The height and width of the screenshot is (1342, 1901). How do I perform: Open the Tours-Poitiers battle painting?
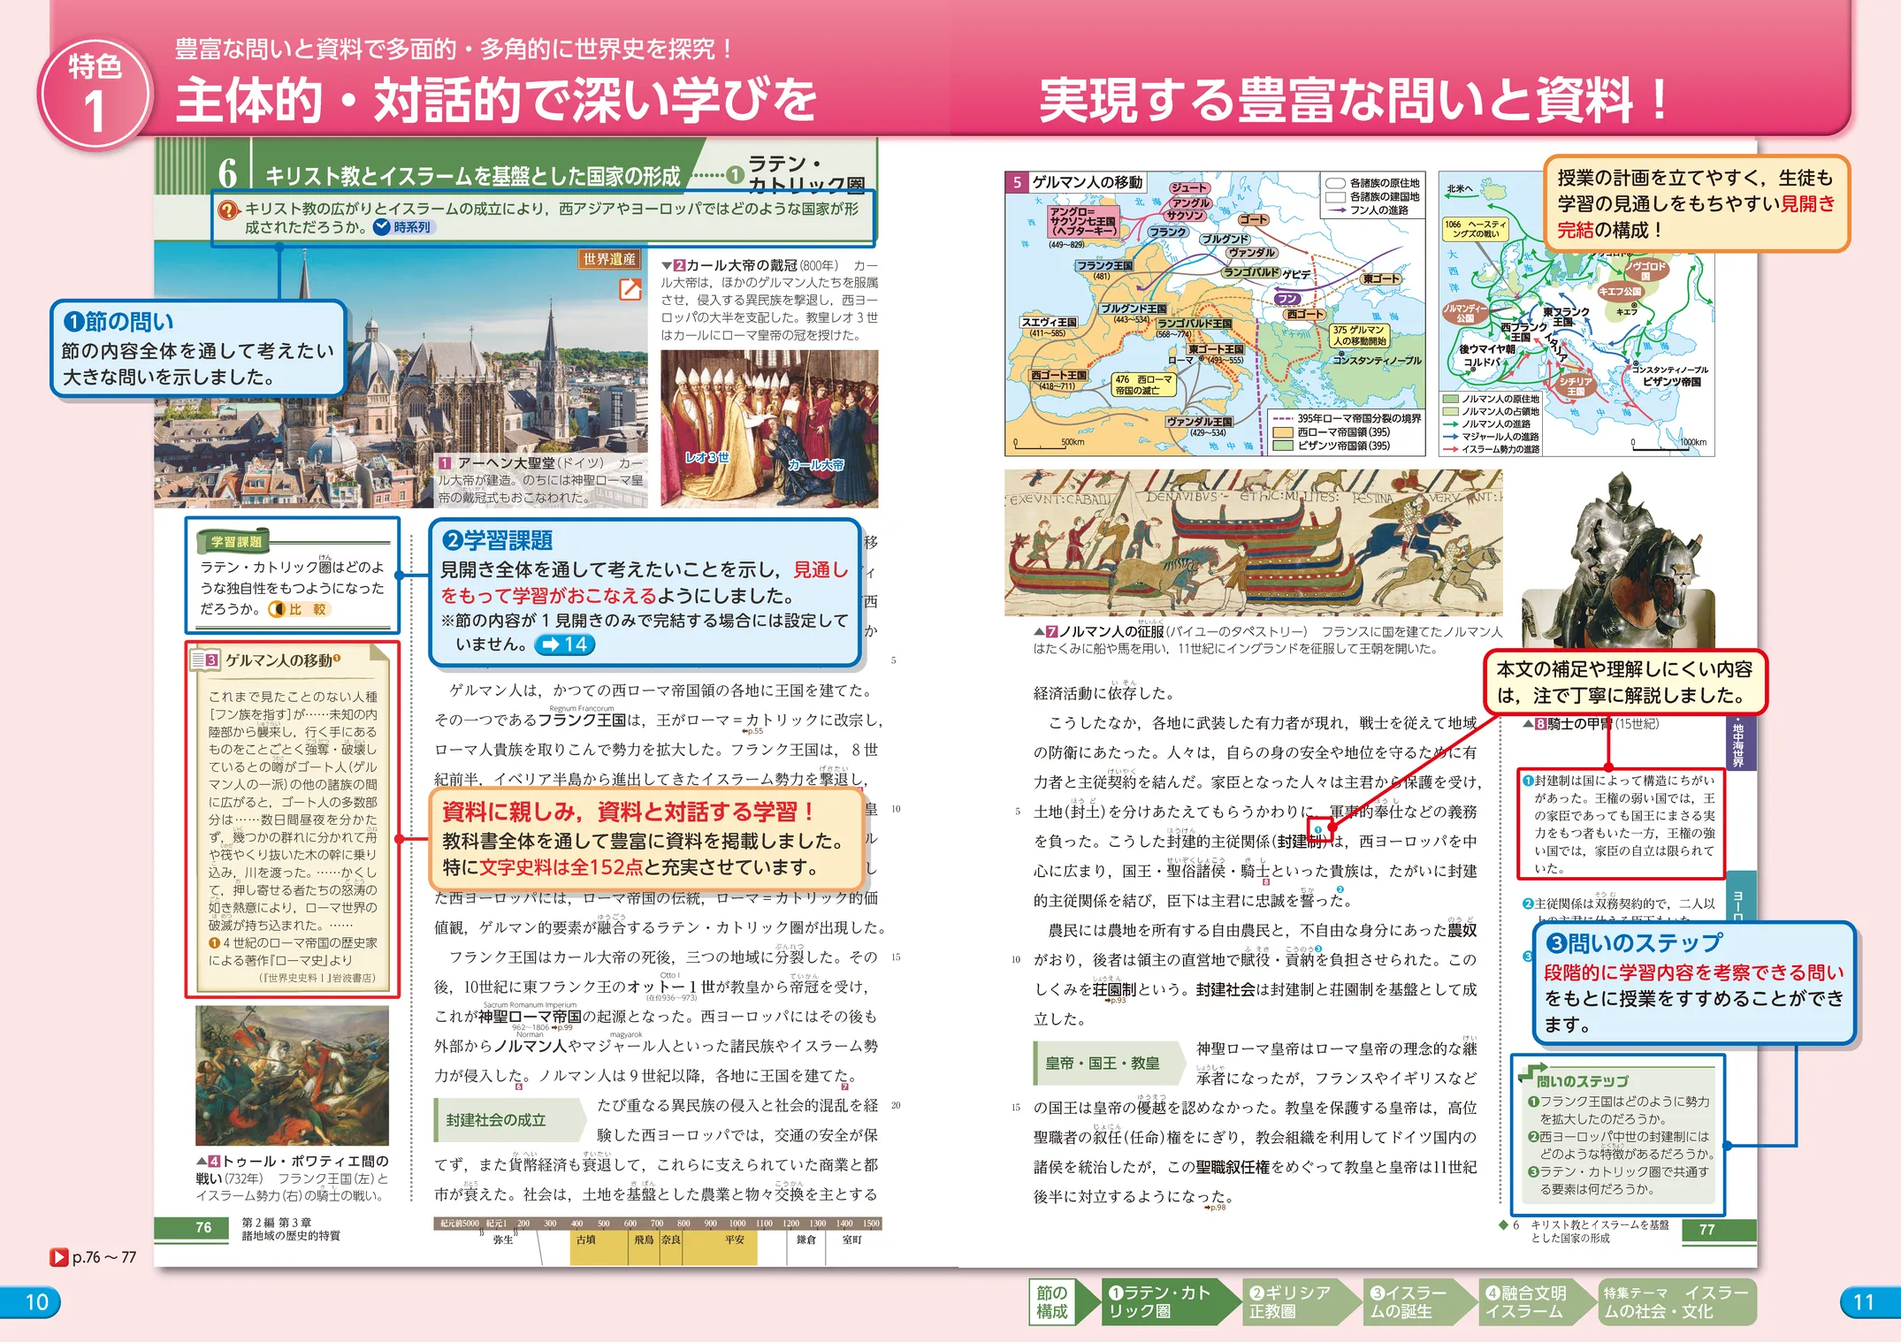tap(293, 1075)
